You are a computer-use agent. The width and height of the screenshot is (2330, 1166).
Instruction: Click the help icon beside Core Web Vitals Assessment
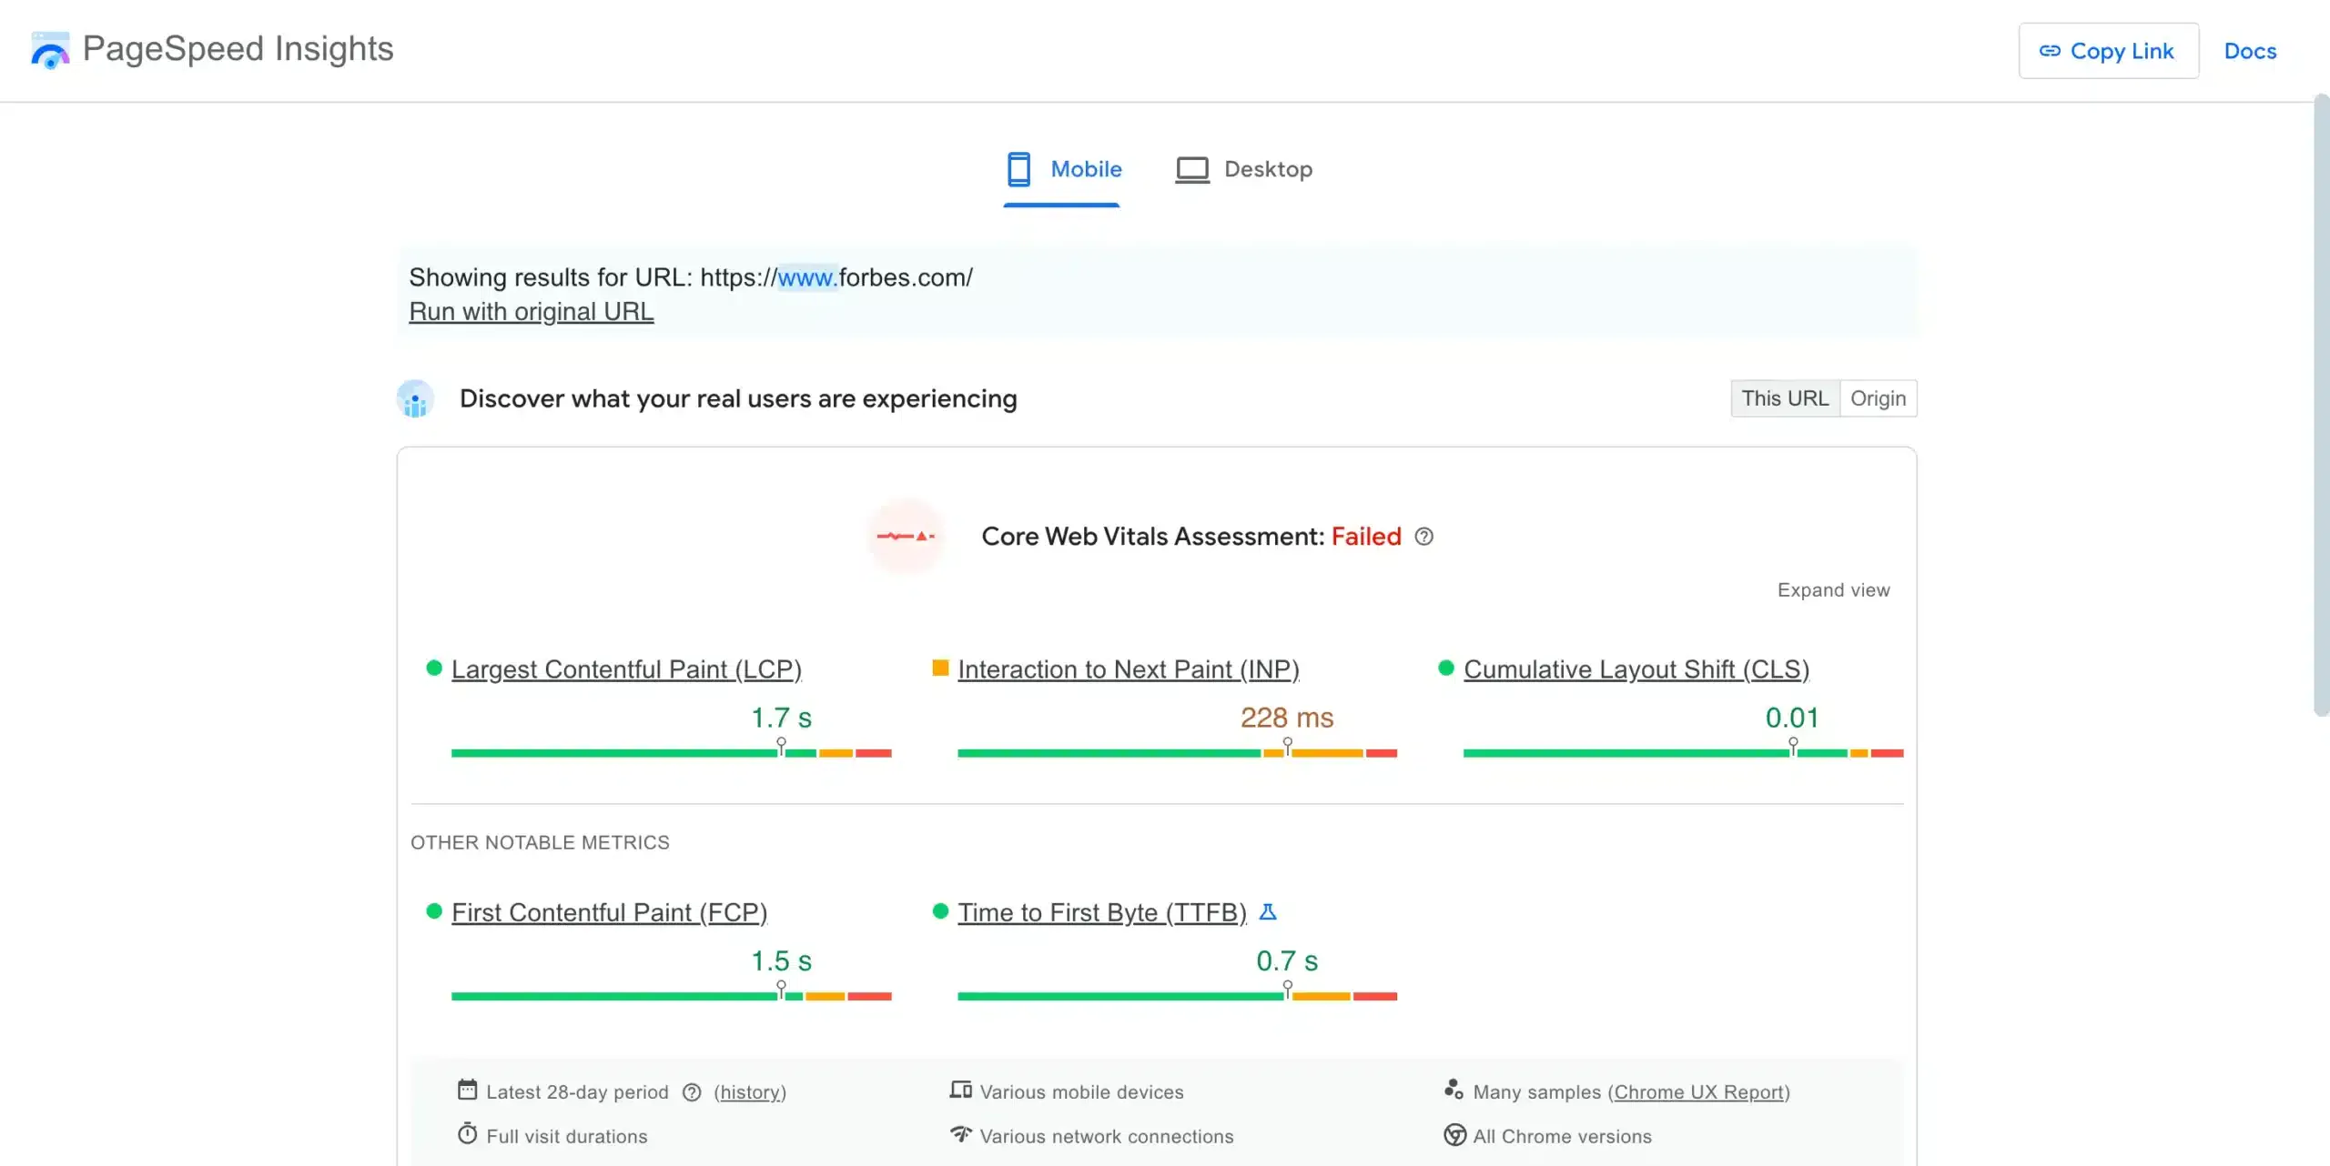coord(1423,537)
